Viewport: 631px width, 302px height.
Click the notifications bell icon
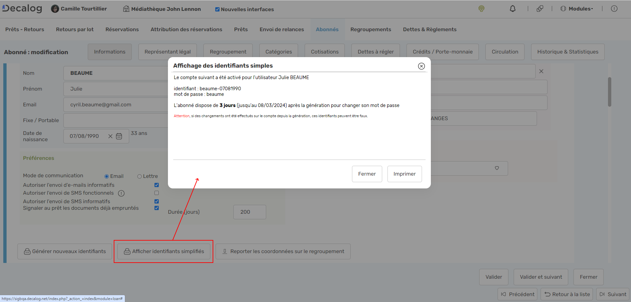(512, 9)
